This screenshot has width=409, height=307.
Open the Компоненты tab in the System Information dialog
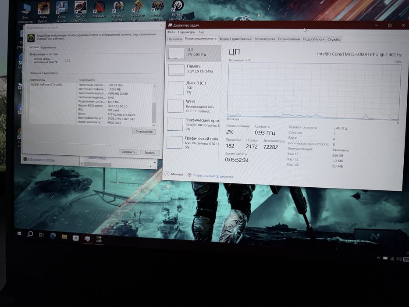(49, 47)
